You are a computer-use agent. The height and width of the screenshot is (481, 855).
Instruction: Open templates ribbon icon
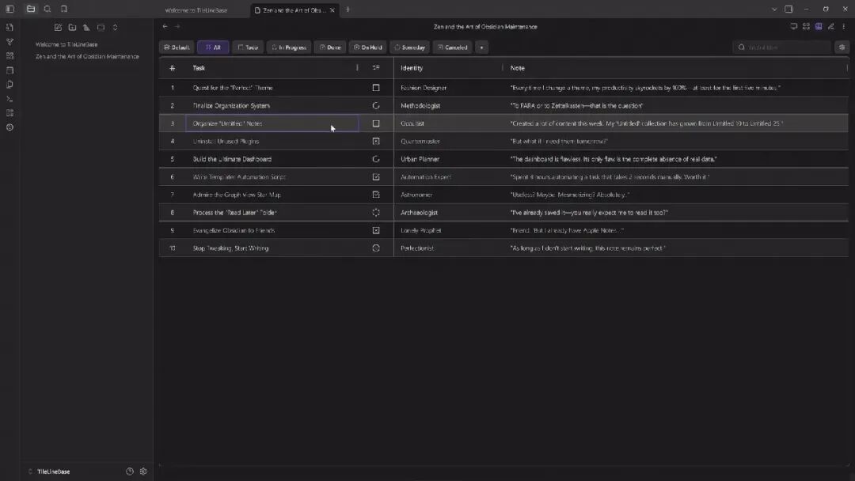[9, 85]
